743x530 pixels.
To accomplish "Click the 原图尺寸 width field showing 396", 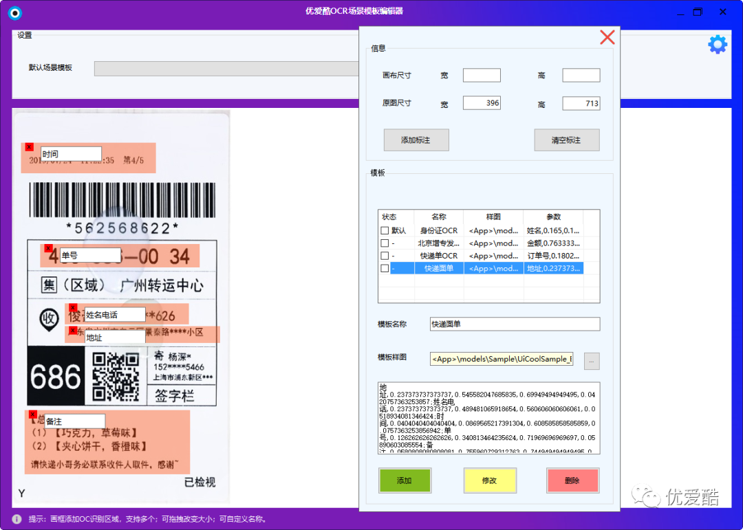I will pyautogui.click(x=482, y=103).
